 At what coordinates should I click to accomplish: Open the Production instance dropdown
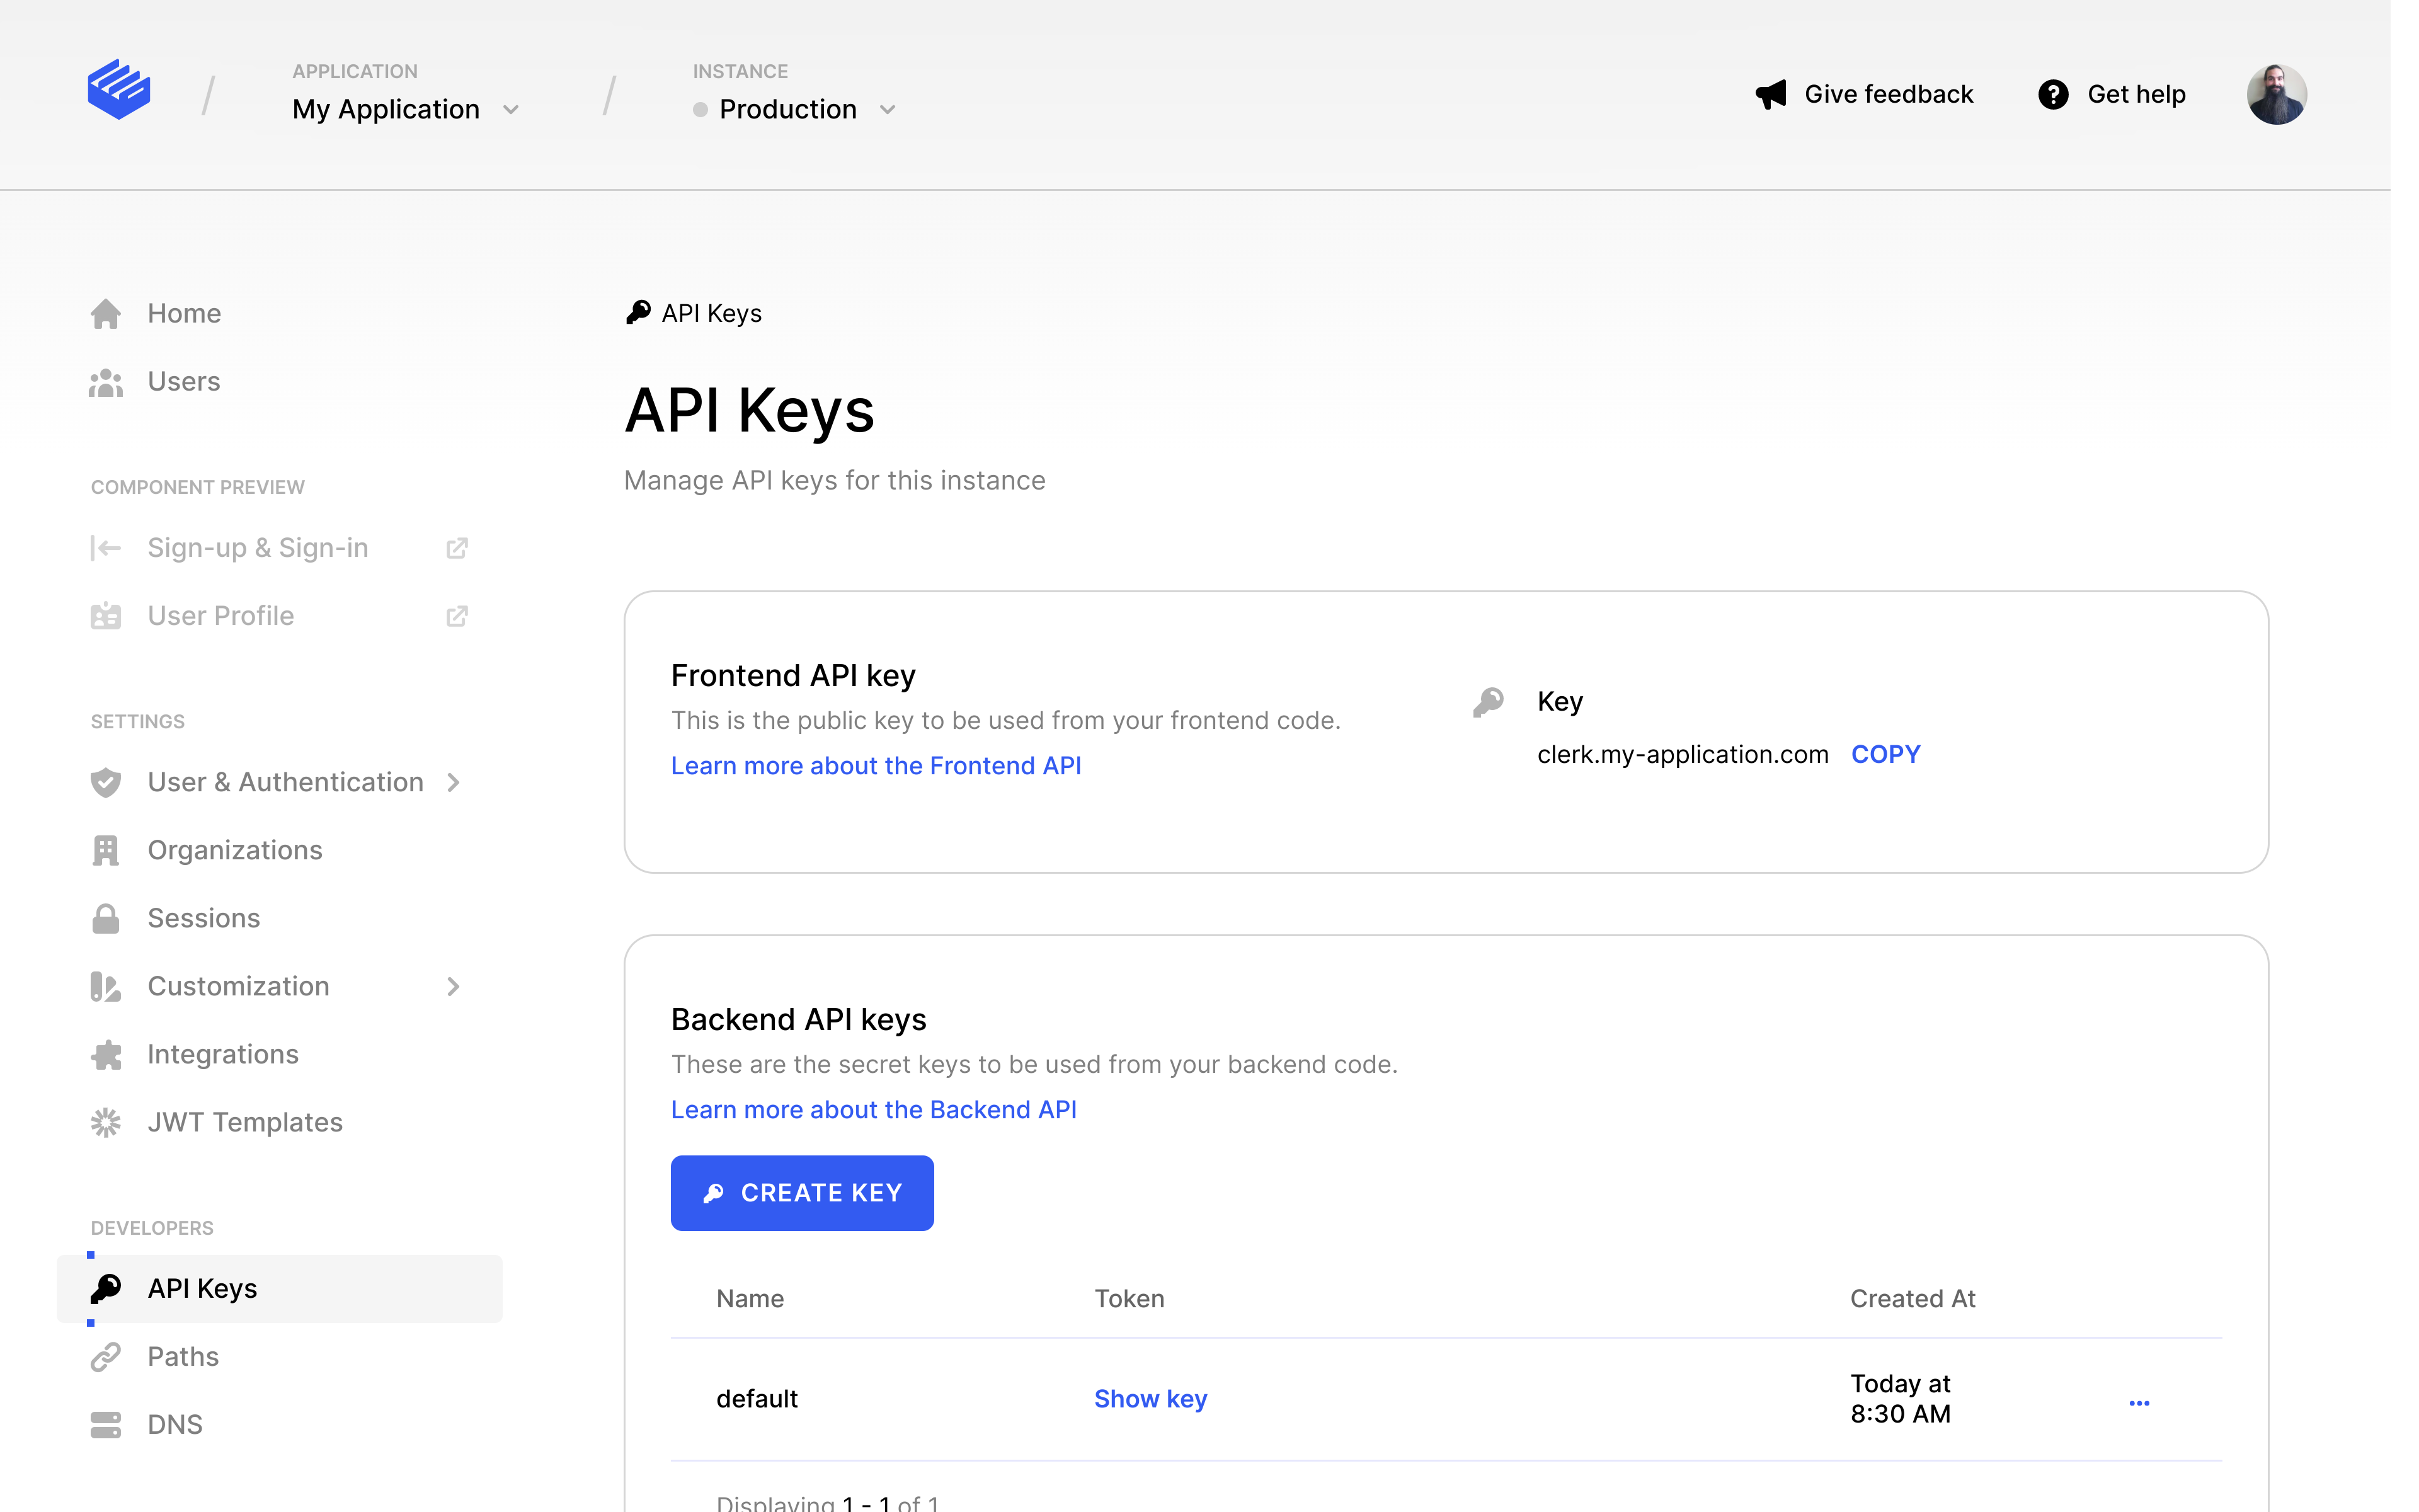click(x=794, y=109)
